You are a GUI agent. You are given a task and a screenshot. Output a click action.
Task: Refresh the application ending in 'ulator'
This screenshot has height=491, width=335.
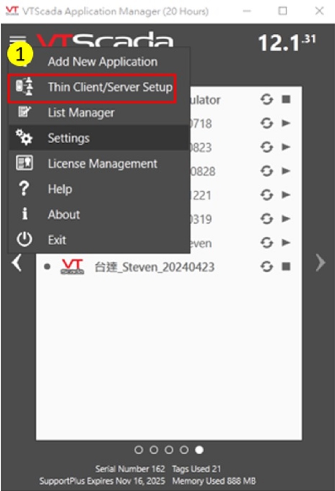[266, 100]
